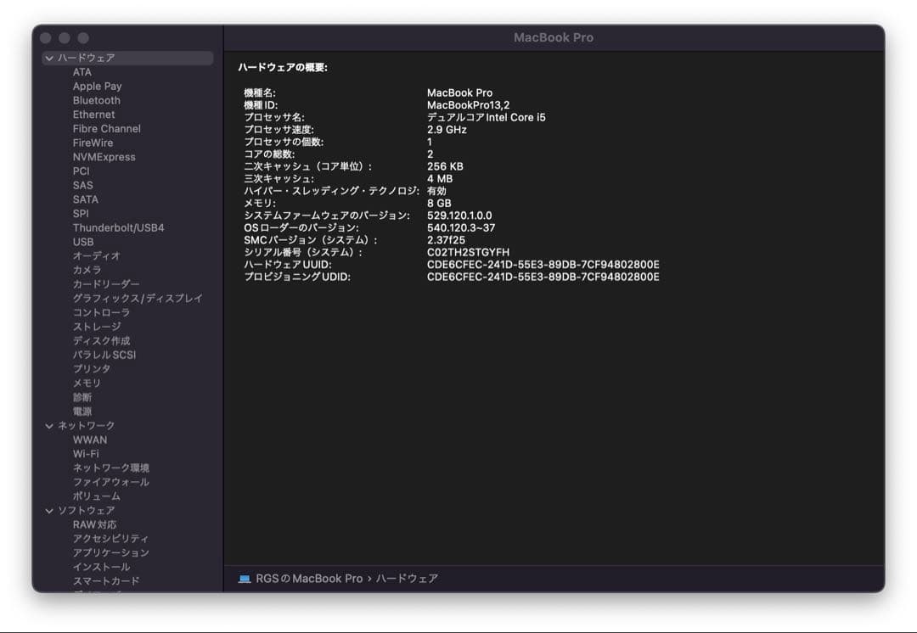Open the 電源 section
Image resolution: width=917 pixels, height=633 pixels.
point(82,411)
